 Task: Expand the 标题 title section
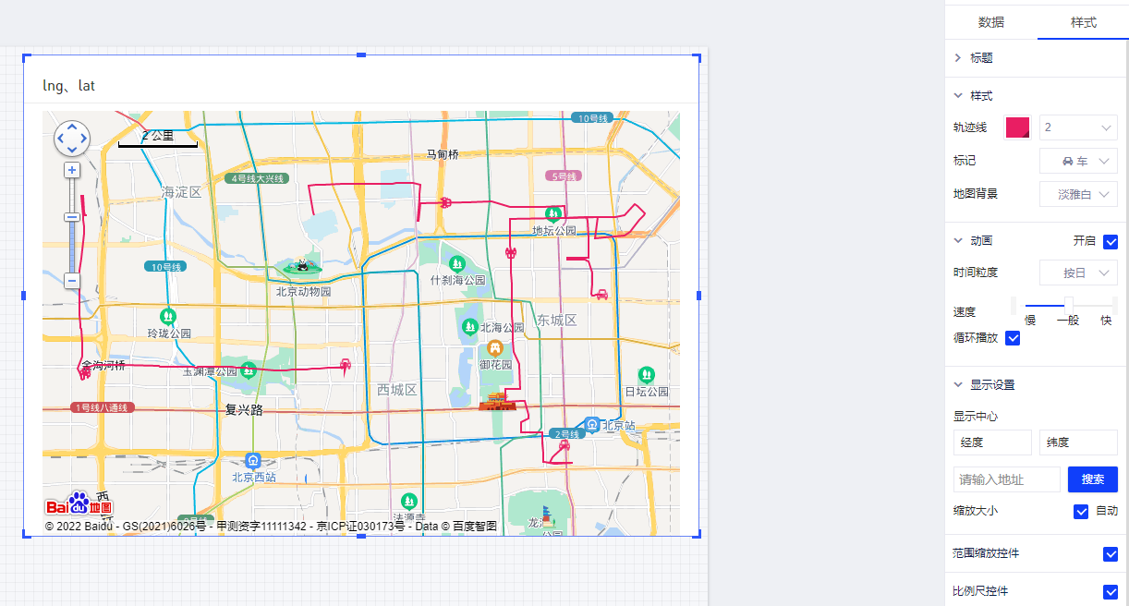980,58
